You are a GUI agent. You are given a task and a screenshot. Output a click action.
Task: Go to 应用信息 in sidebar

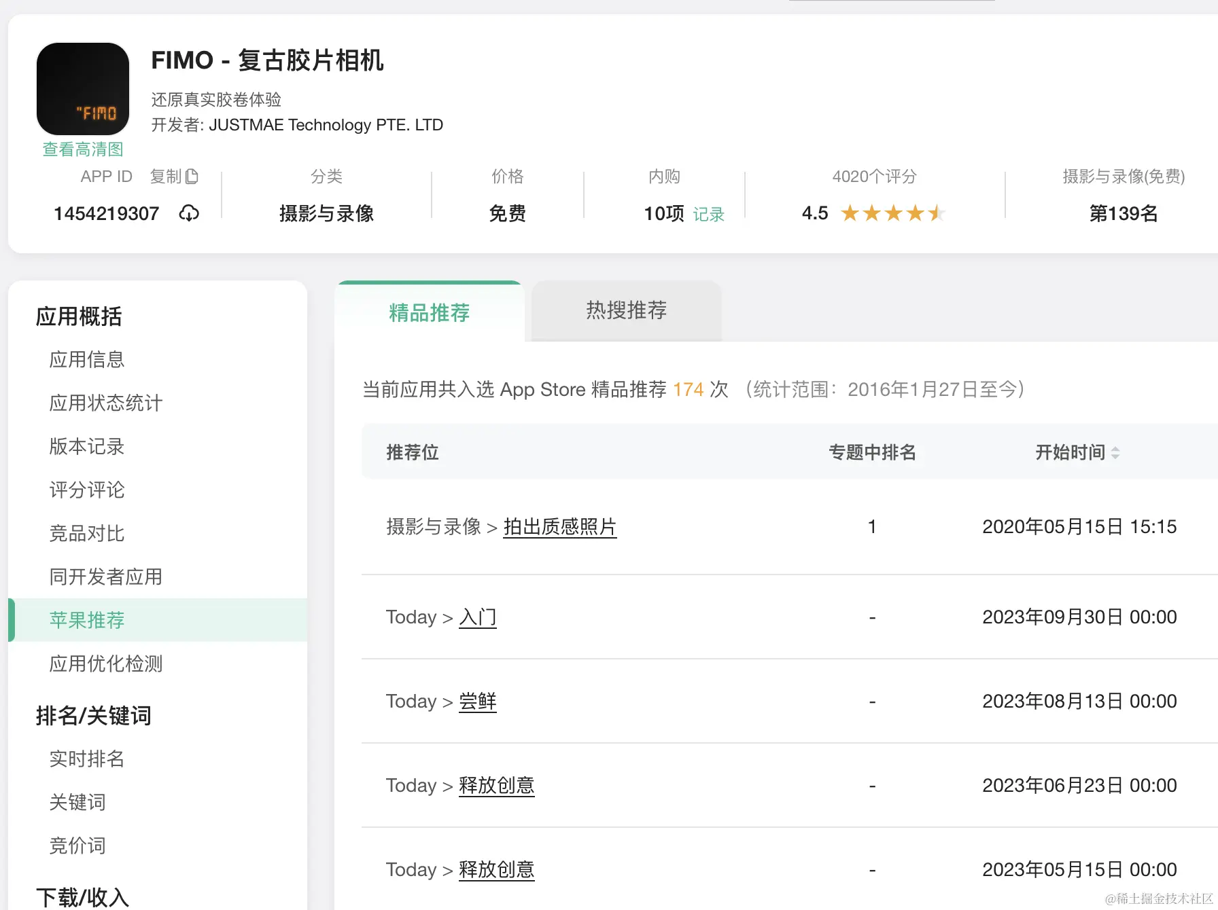(x=87, y=359)
